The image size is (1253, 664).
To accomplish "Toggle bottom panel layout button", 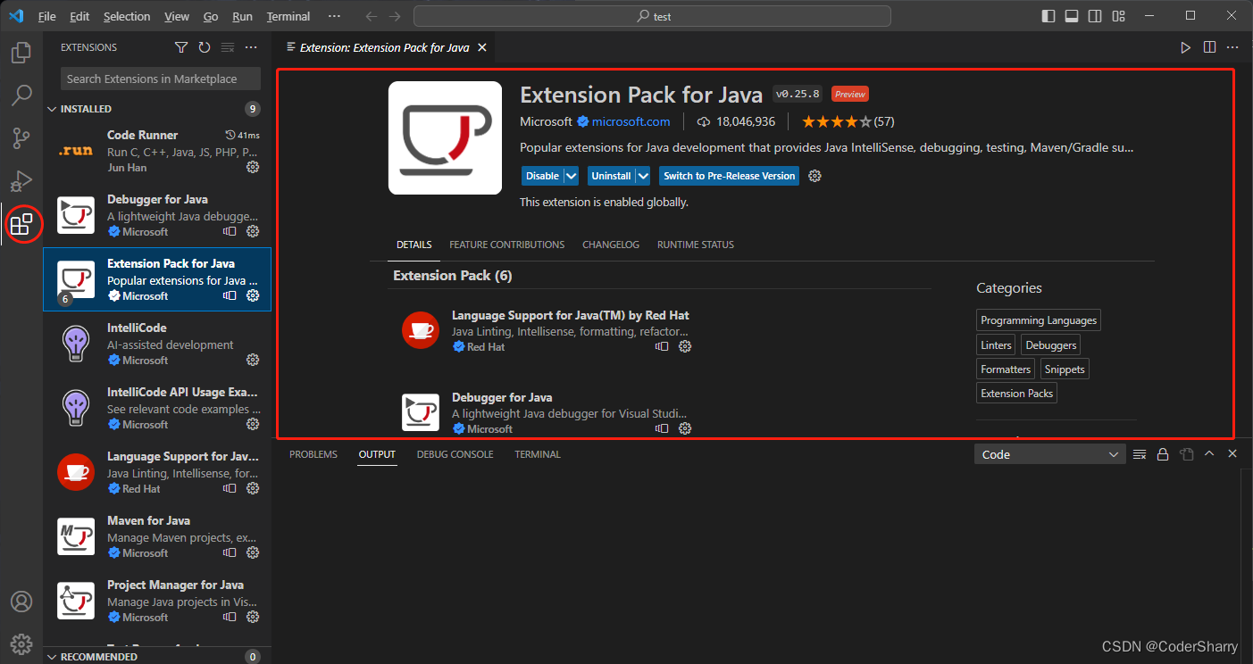I will (1072, 16).
